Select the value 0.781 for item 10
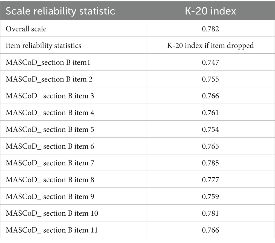This screenshot has height=243, width=275. [210, 213]
